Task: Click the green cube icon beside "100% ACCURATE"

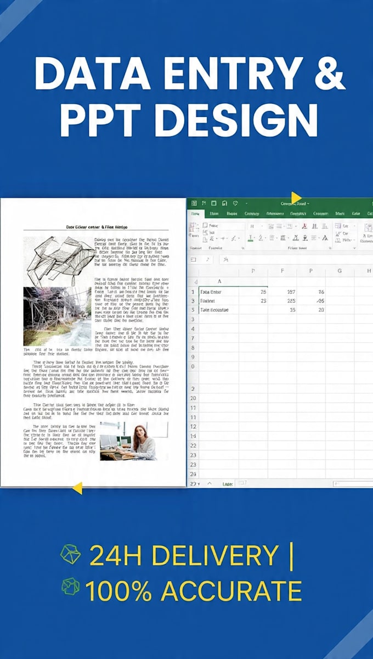Action: (x=71, y=587)
